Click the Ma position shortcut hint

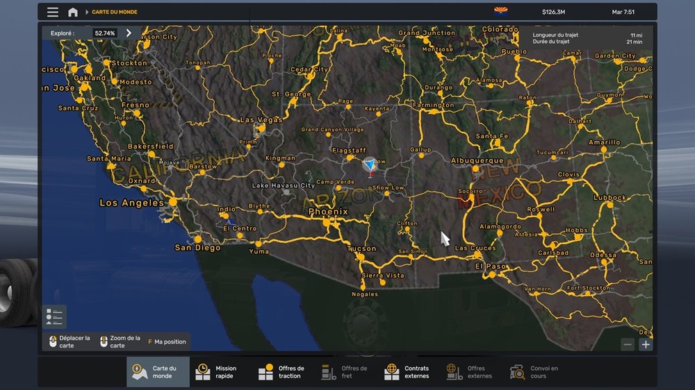[x=167, y=341]
